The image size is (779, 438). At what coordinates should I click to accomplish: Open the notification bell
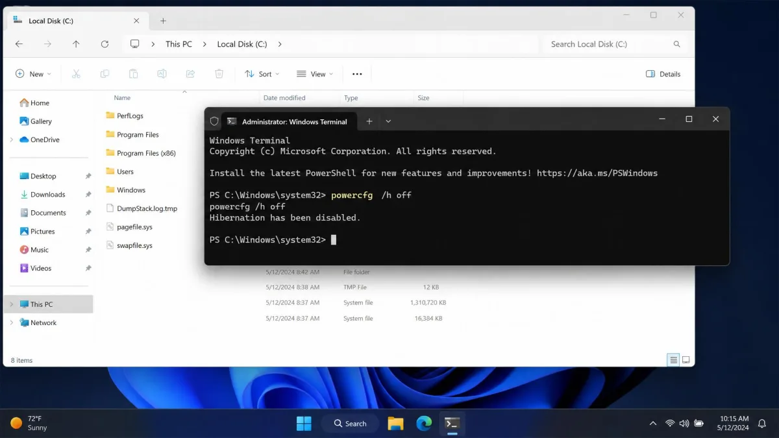[x=762, y=423]
